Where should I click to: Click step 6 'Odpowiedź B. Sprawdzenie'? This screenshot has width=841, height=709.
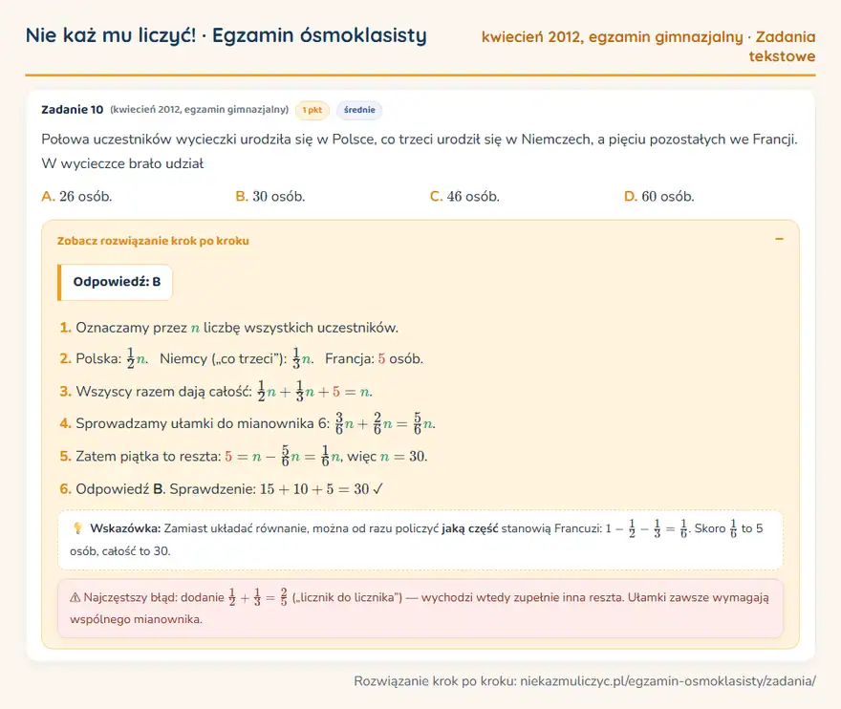pos(222,489)
